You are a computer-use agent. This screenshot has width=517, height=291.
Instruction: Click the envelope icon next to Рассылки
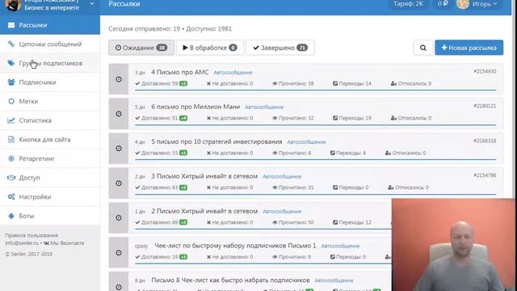pos(11,25)
